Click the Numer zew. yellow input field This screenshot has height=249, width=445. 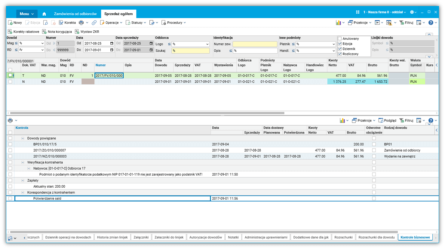255,44
